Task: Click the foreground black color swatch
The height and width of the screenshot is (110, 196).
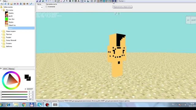Action: 27,77
